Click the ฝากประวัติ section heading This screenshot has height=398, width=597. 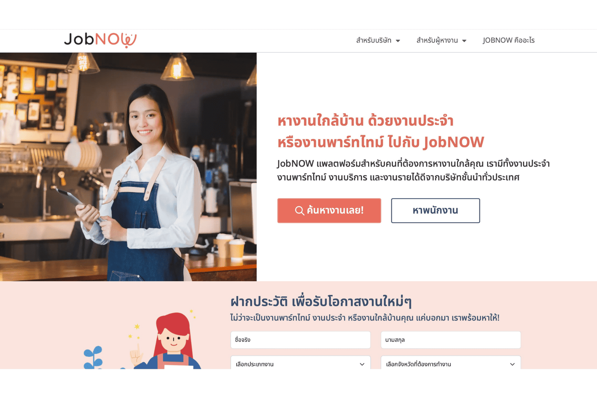coord(321,301)
